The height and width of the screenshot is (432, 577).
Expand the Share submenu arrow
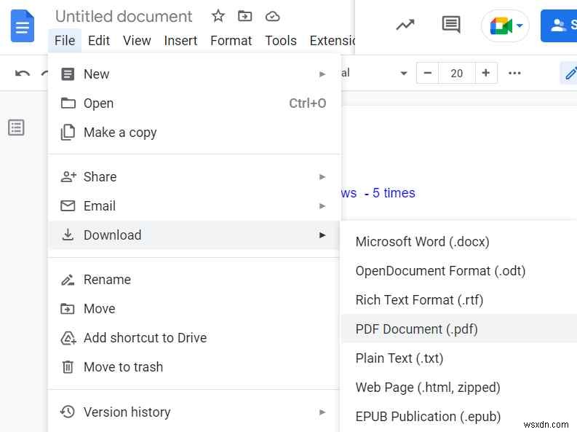point(322,177)
